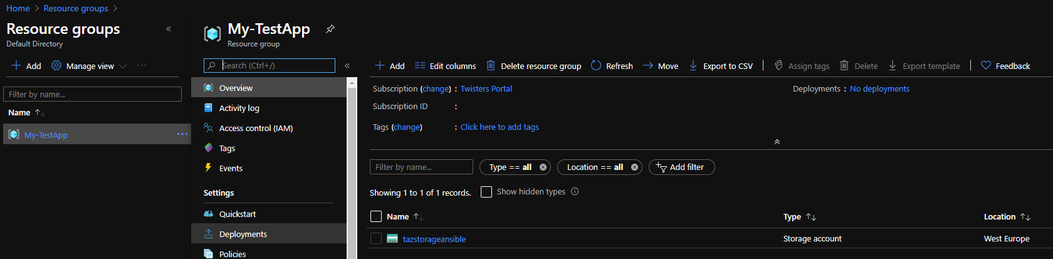Viewport: 1053px width, 259px height.
Task: Open the info icon beside Show hidden types
Action: [575, 192]
